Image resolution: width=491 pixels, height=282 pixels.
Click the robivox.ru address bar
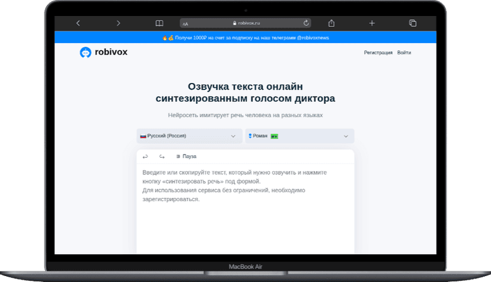(x=245, y=23)
